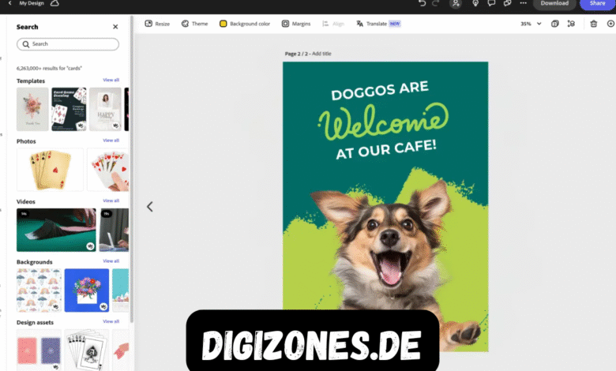616x371 pixels.
Task: Go back using arrow beside My Design
Action: coord(9,4)
